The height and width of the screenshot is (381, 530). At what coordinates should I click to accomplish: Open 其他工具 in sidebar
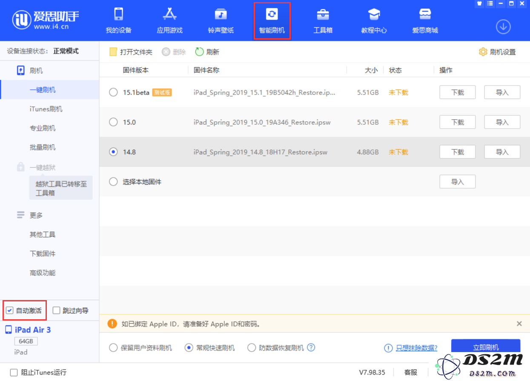43,235
